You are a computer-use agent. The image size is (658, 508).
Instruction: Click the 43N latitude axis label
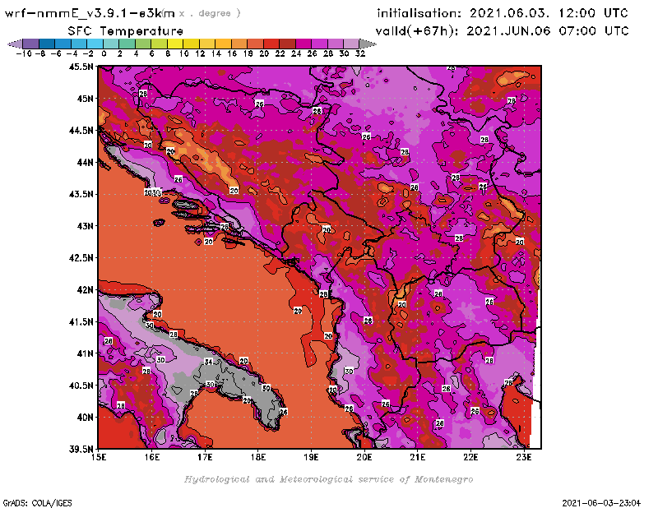pyautogui.click(x=85, y=226)
